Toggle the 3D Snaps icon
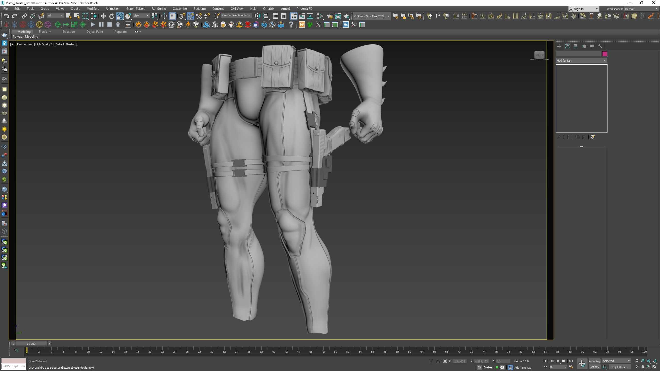The width and height of the screenshot is (660, 371). pos(182,16)
